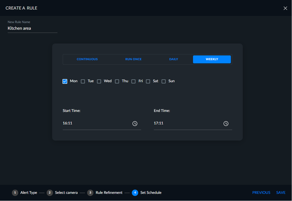Go to step 2 Select camera circle
The width and height of the screenshot is (292, 201).
point(50,193)
